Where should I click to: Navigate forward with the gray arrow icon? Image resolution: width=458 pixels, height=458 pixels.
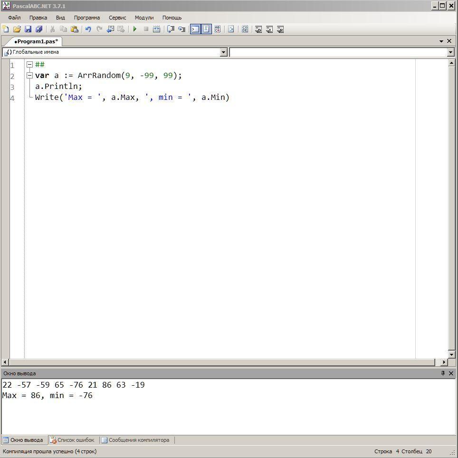pyautogui.click(x=121, y=29)
